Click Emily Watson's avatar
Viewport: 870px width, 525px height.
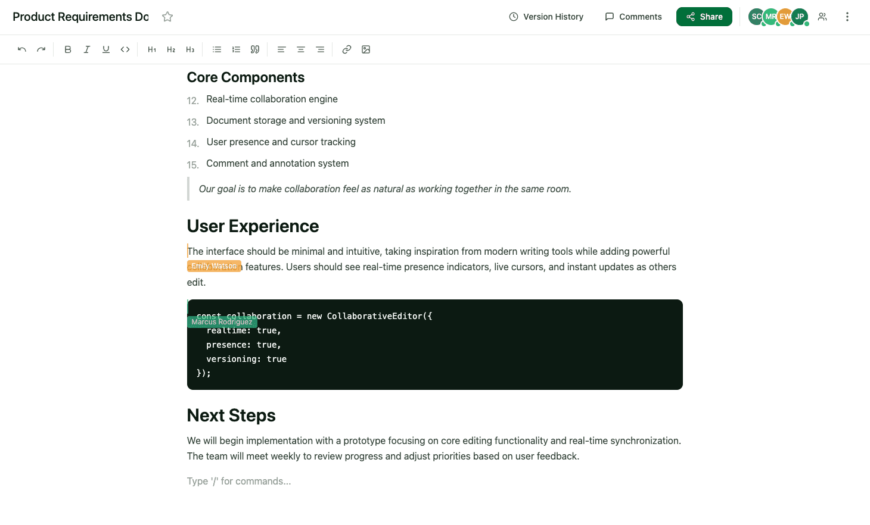(785, 17)
